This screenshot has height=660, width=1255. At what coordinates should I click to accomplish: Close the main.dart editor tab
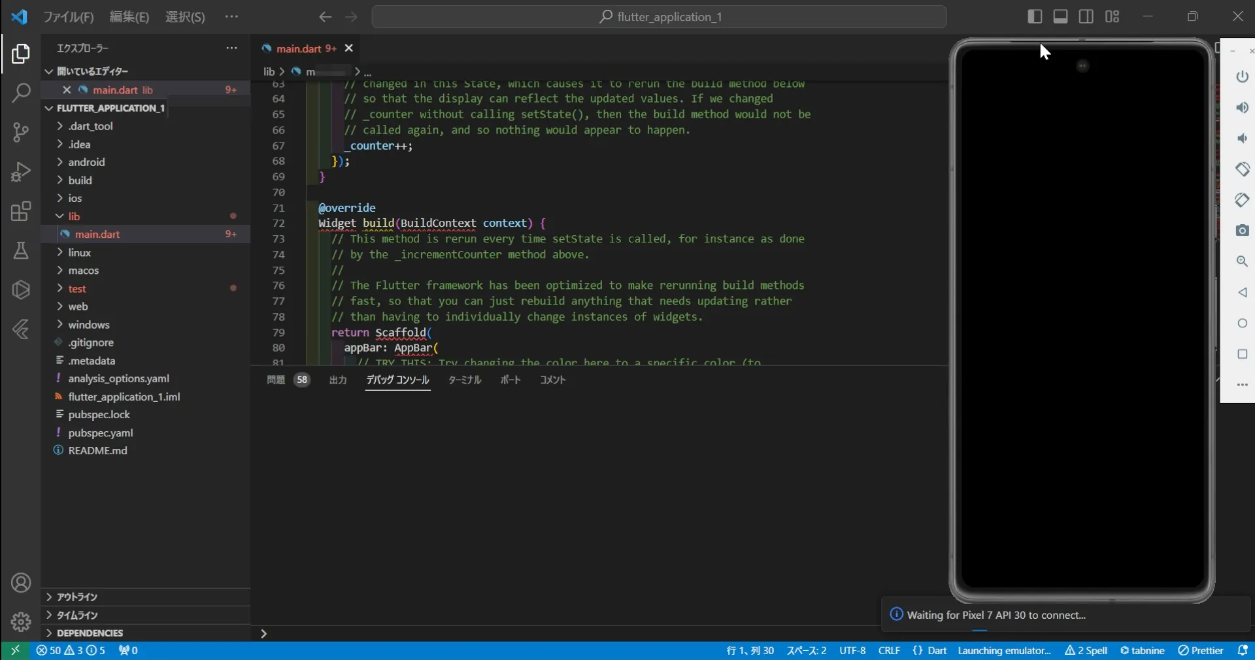349,48
